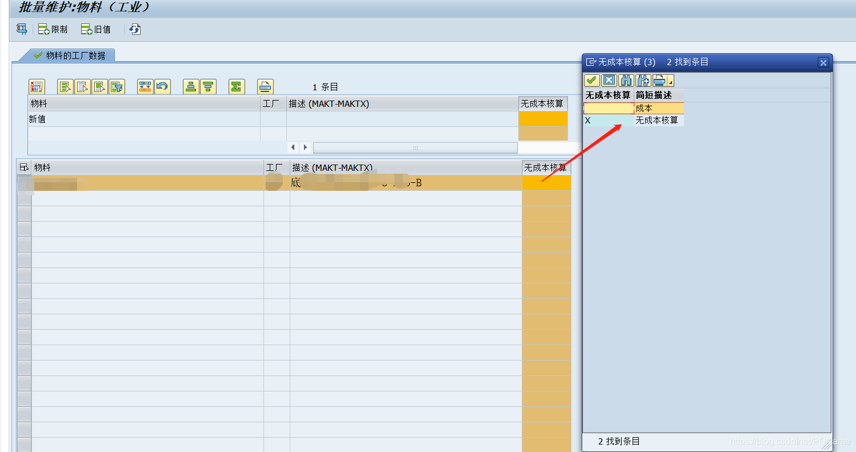Image resolution: width=856 pixels, height=452 pixels.
Task: Click the binoculars find-next icon in the popup
Action: [643, 81]
